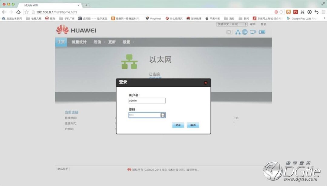The image size is (327, 186).
Task: Click the 取消 cancel button
Action: 193,125
